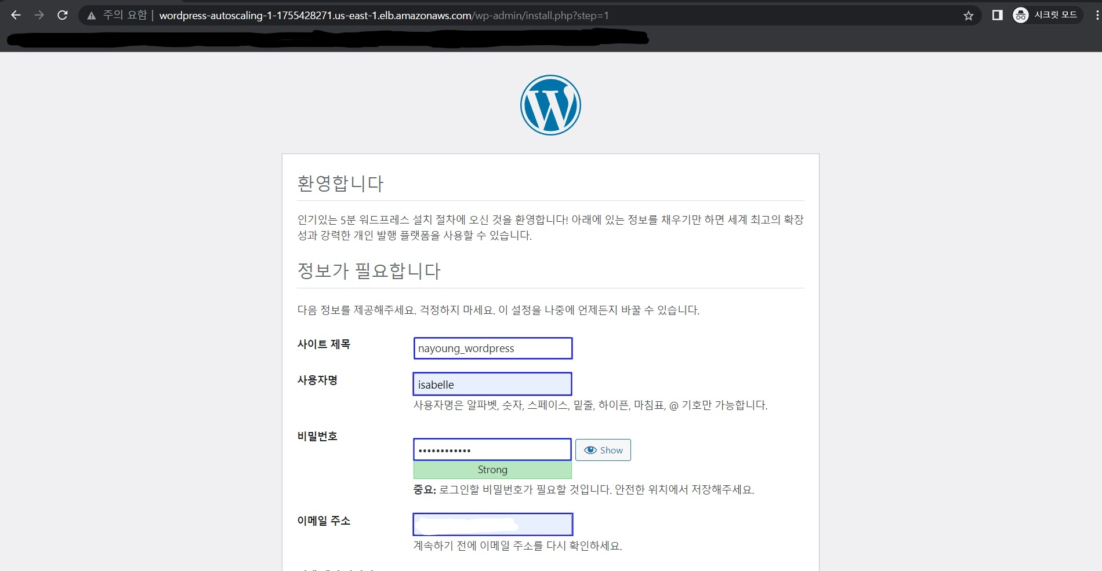Image resolution: width=1102 pixels, height=571 pixels.
Task: Click the URL in the address bar
Action: coord(384,16)
